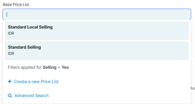Click the Filters applied for Selling note
This screenshot has height=104, width=195.
[38, 67]
